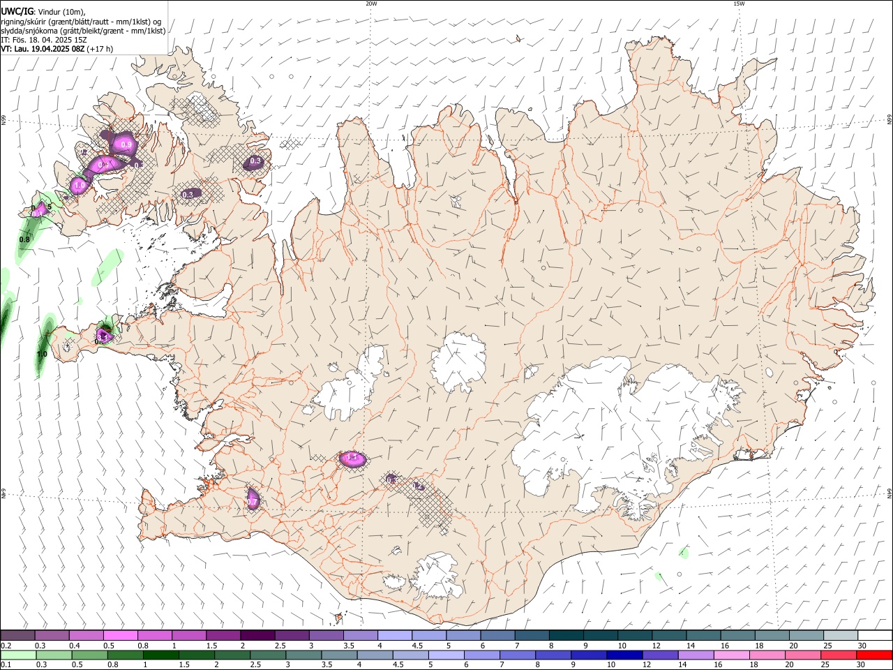Click the green rain streak labeled '10'
This screenshot has height=670, width=893.
tap(43, 346)
